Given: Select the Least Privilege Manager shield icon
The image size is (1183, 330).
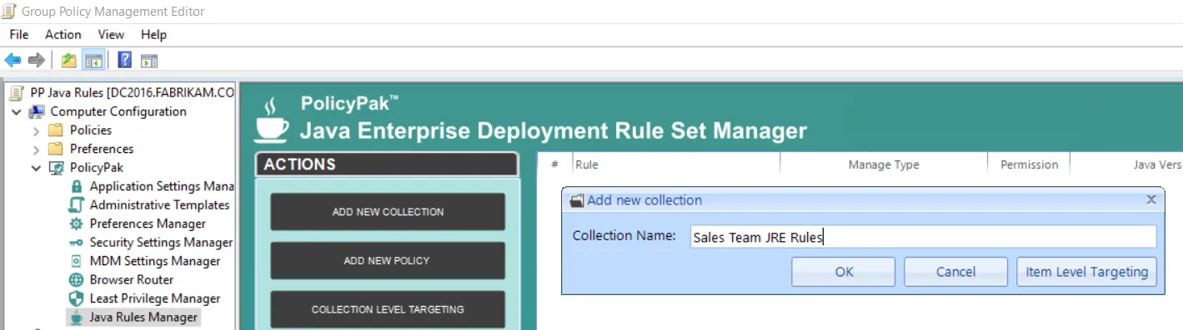Looking at the screenshot, I should (76, 298).
